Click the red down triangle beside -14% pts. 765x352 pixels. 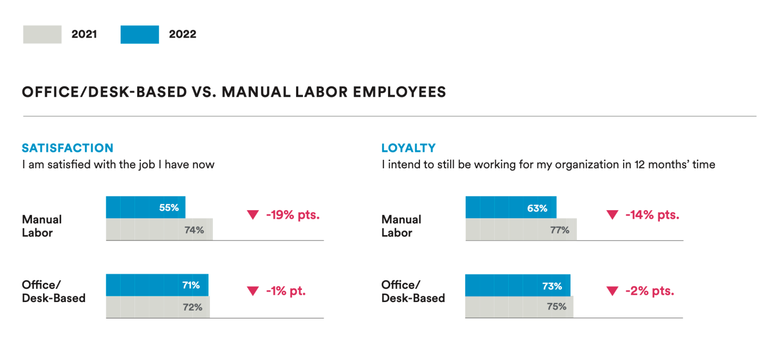pos(612,215)
